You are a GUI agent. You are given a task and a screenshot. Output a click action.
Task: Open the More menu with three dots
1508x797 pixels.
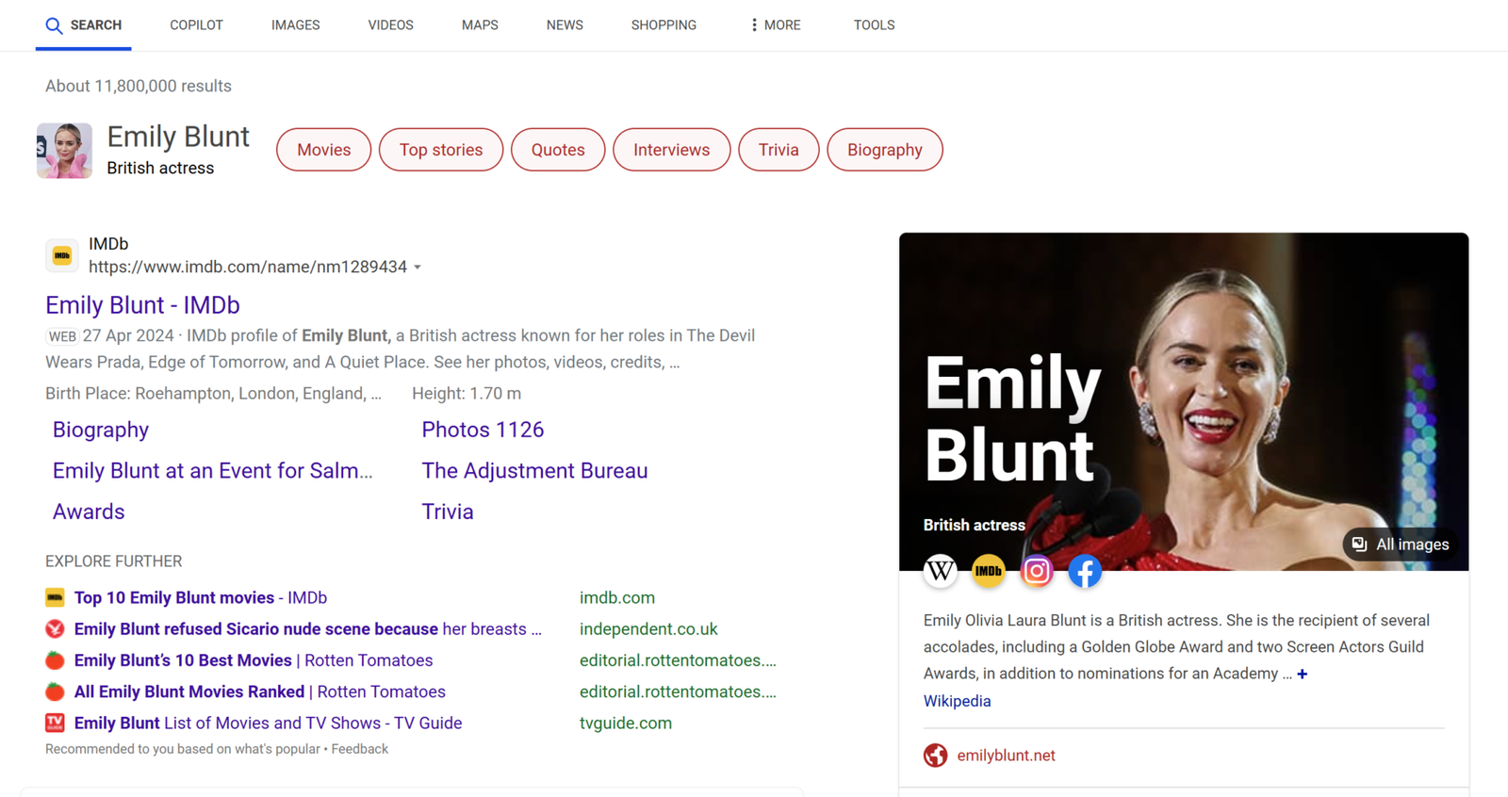(775, 25)
